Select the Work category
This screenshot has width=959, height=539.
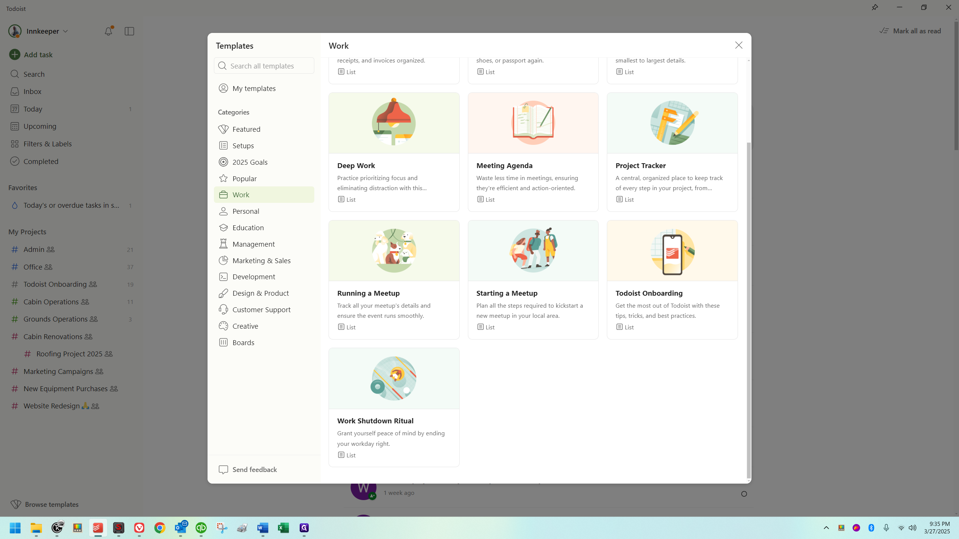(264, 195)
